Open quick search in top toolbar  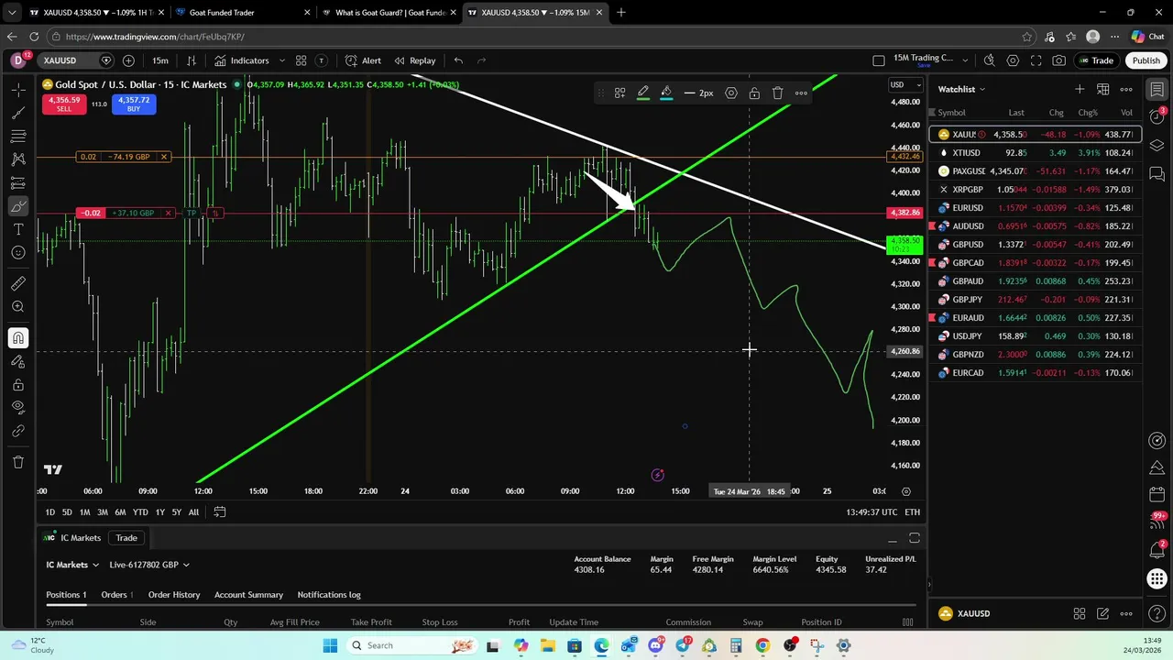989,60
